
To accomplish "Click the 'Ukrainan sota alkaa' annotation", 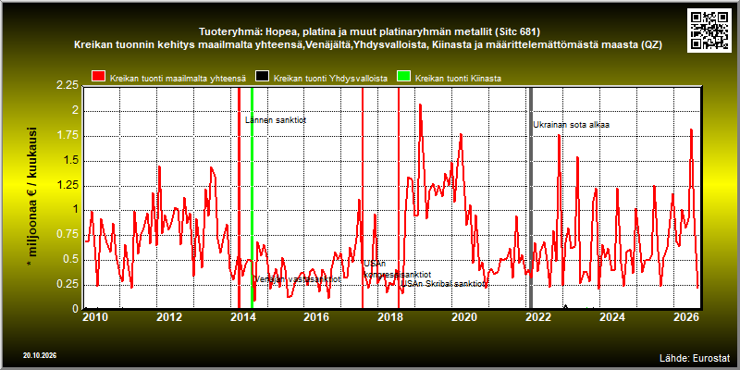I will pos(571,125).
